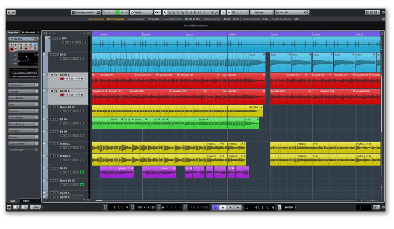Click the ruler at 9:59:40

(x=232, y=35)
